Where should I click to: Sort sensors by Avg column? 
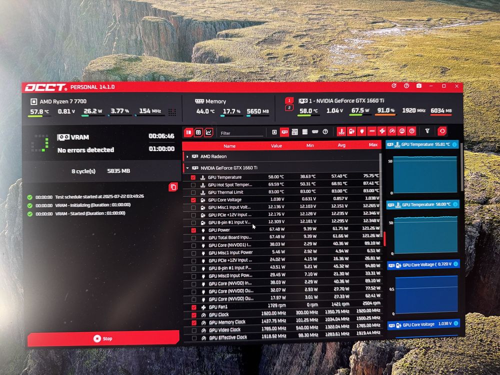pyautogui.click(x=341, y=145)
